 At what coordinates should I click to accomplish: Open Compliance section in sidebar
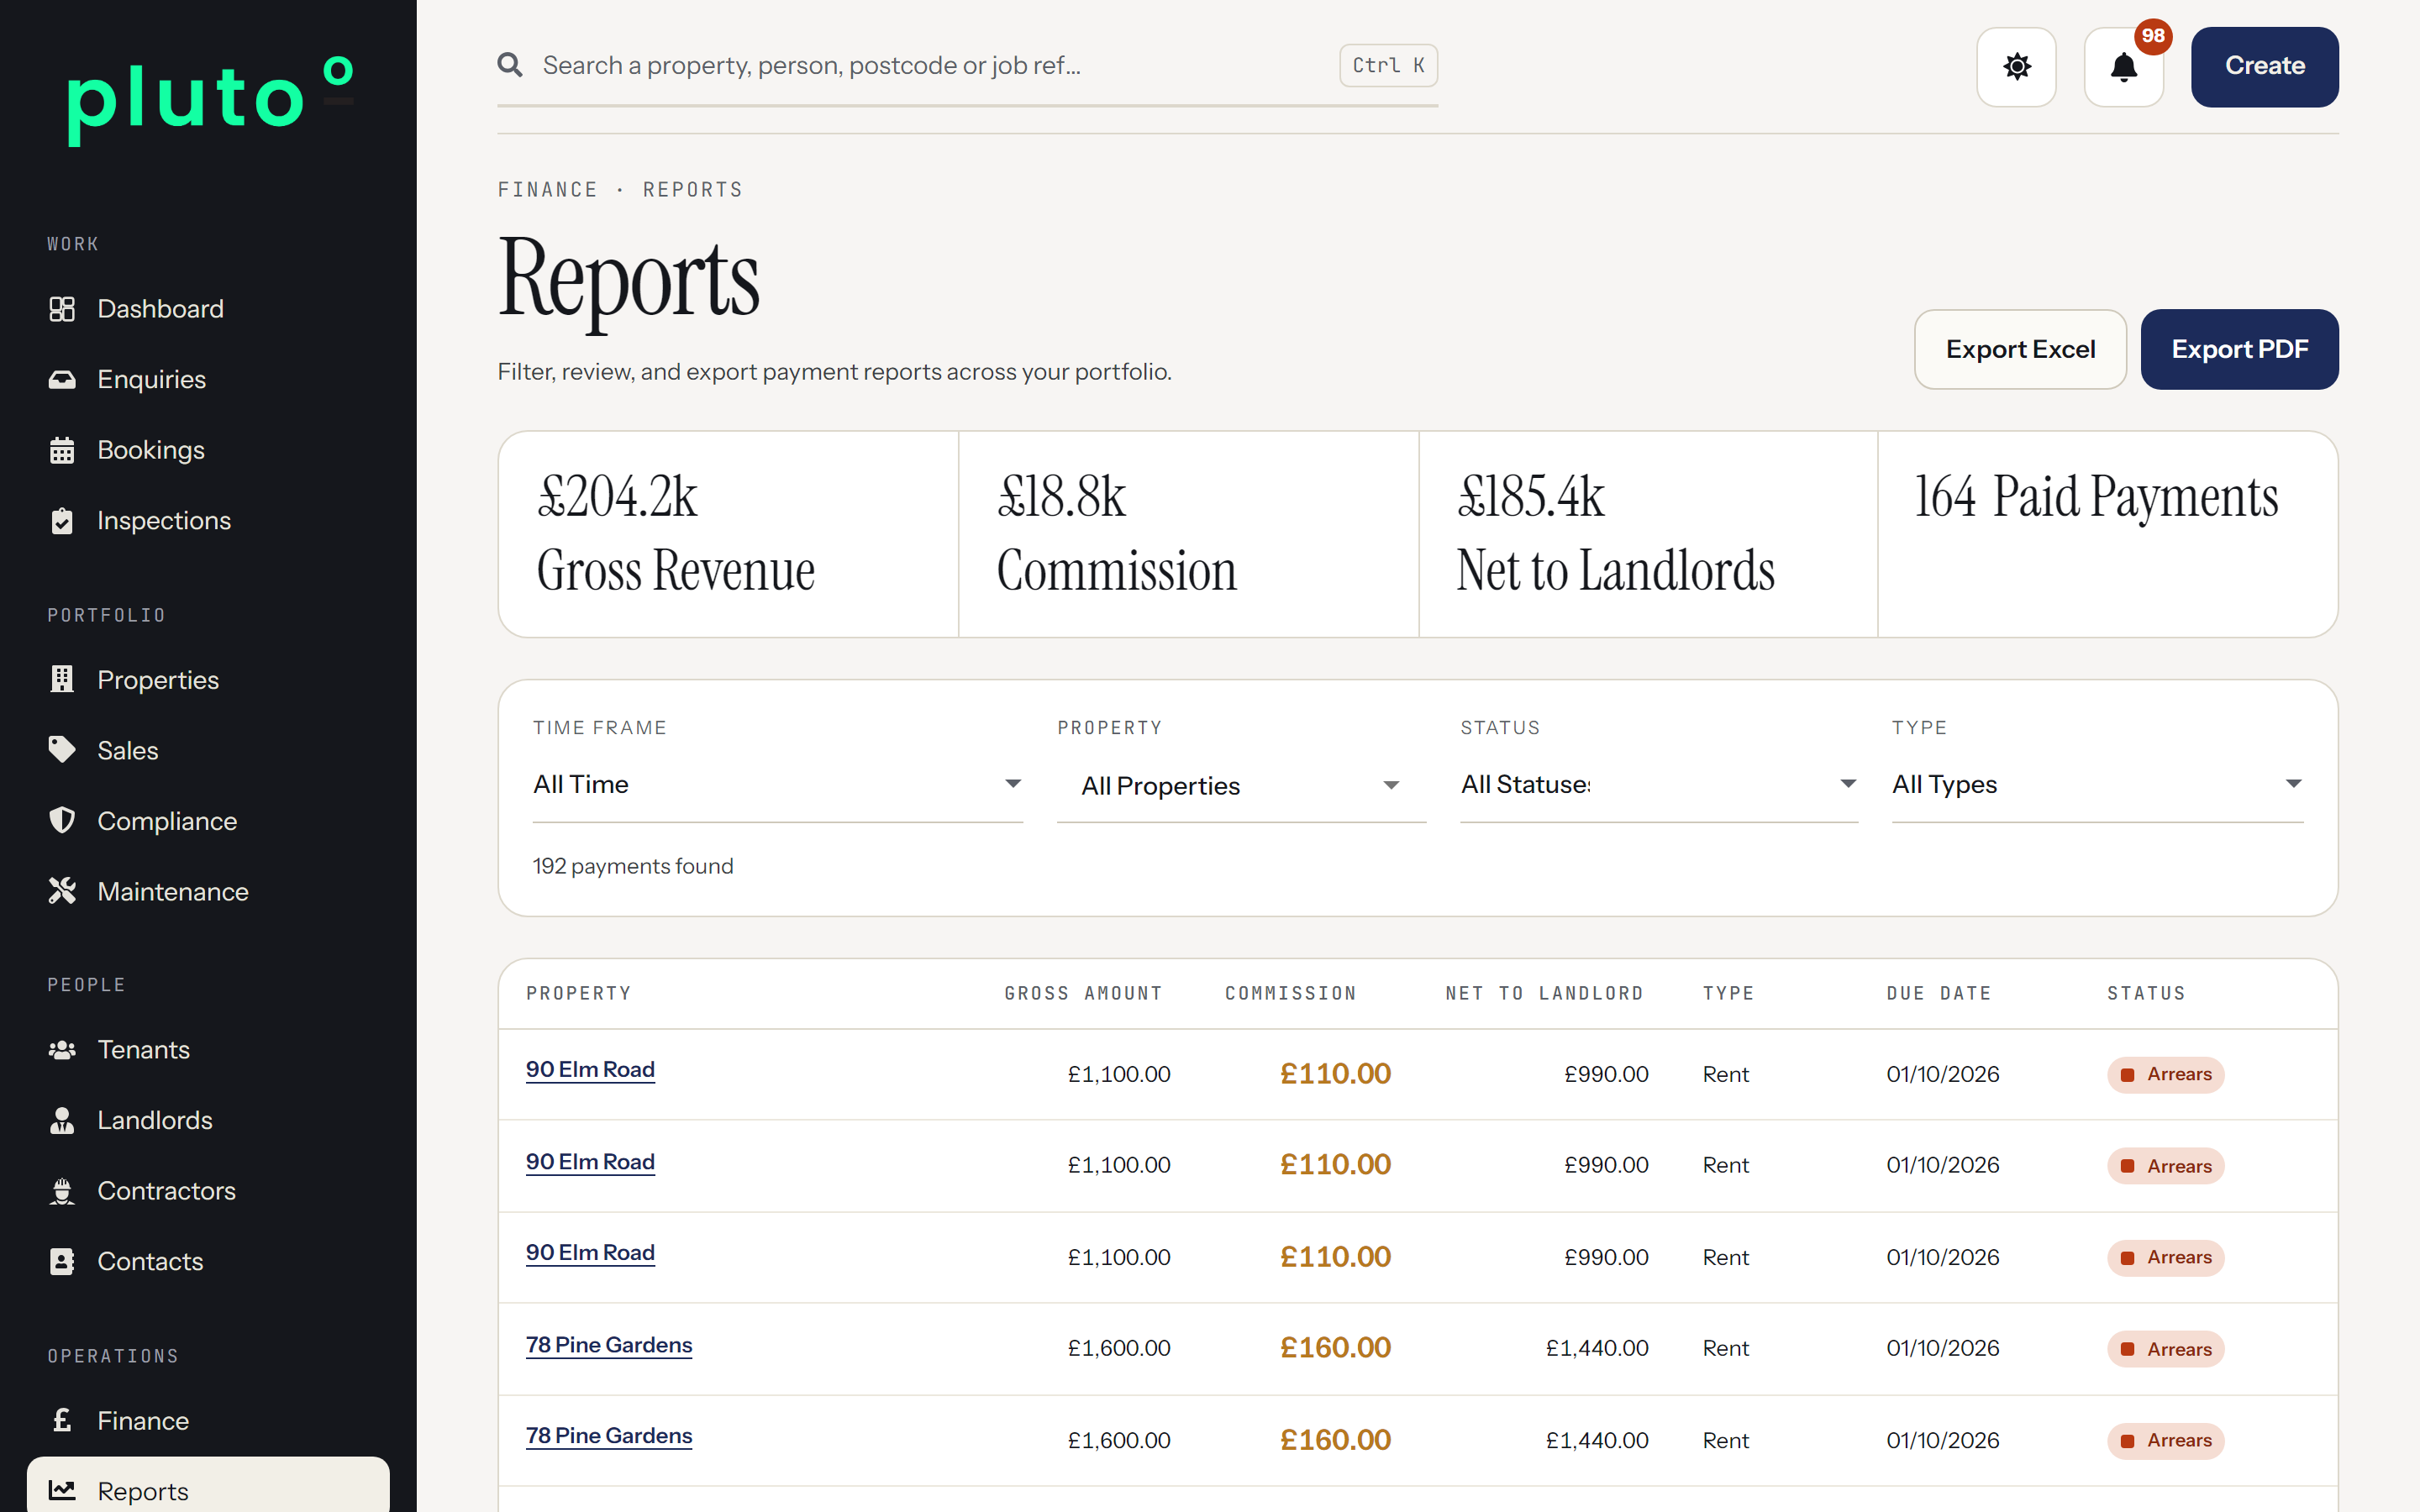point(208,821)
